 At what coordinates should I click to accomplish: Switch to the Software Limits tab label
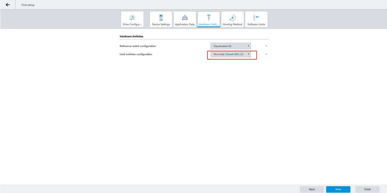(256, 24)
